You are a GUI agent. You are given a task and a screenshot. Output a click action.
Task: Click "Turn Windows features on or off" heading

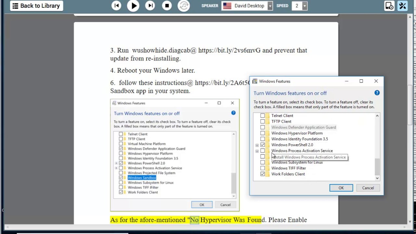pos(290,93)
